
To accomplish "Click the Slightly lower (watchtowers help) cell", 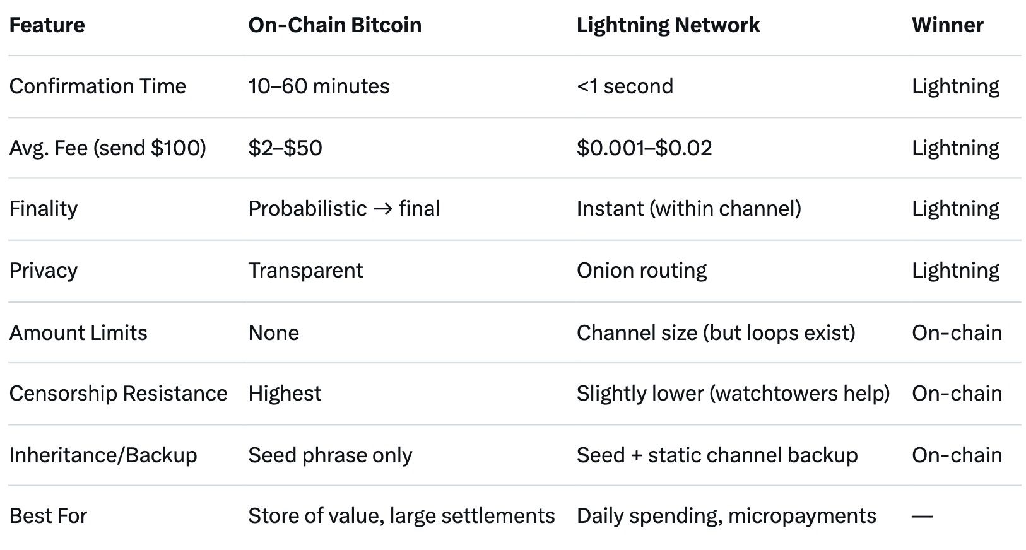I will (x=733, y=394).
